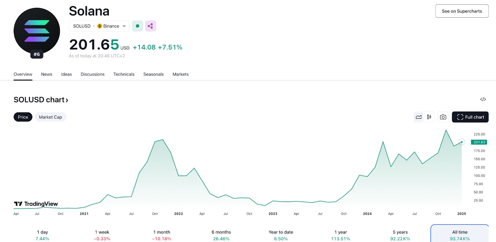Click the +7.51% change text
Image resolution: width=496 pixels, height=242 pixels.
pyautogui.click(x=170, y=47)
